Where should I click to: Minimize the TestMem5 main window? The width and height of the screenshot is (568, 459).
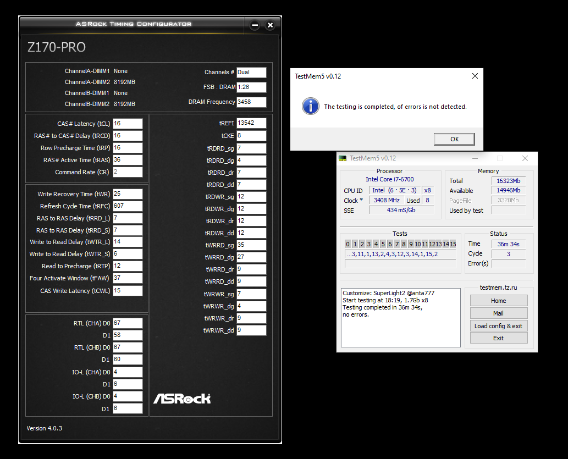[x=475, y=158]
